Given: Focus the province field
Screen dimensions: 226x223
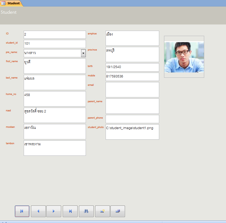Looking at the screenshot, I should click(132, 54).
